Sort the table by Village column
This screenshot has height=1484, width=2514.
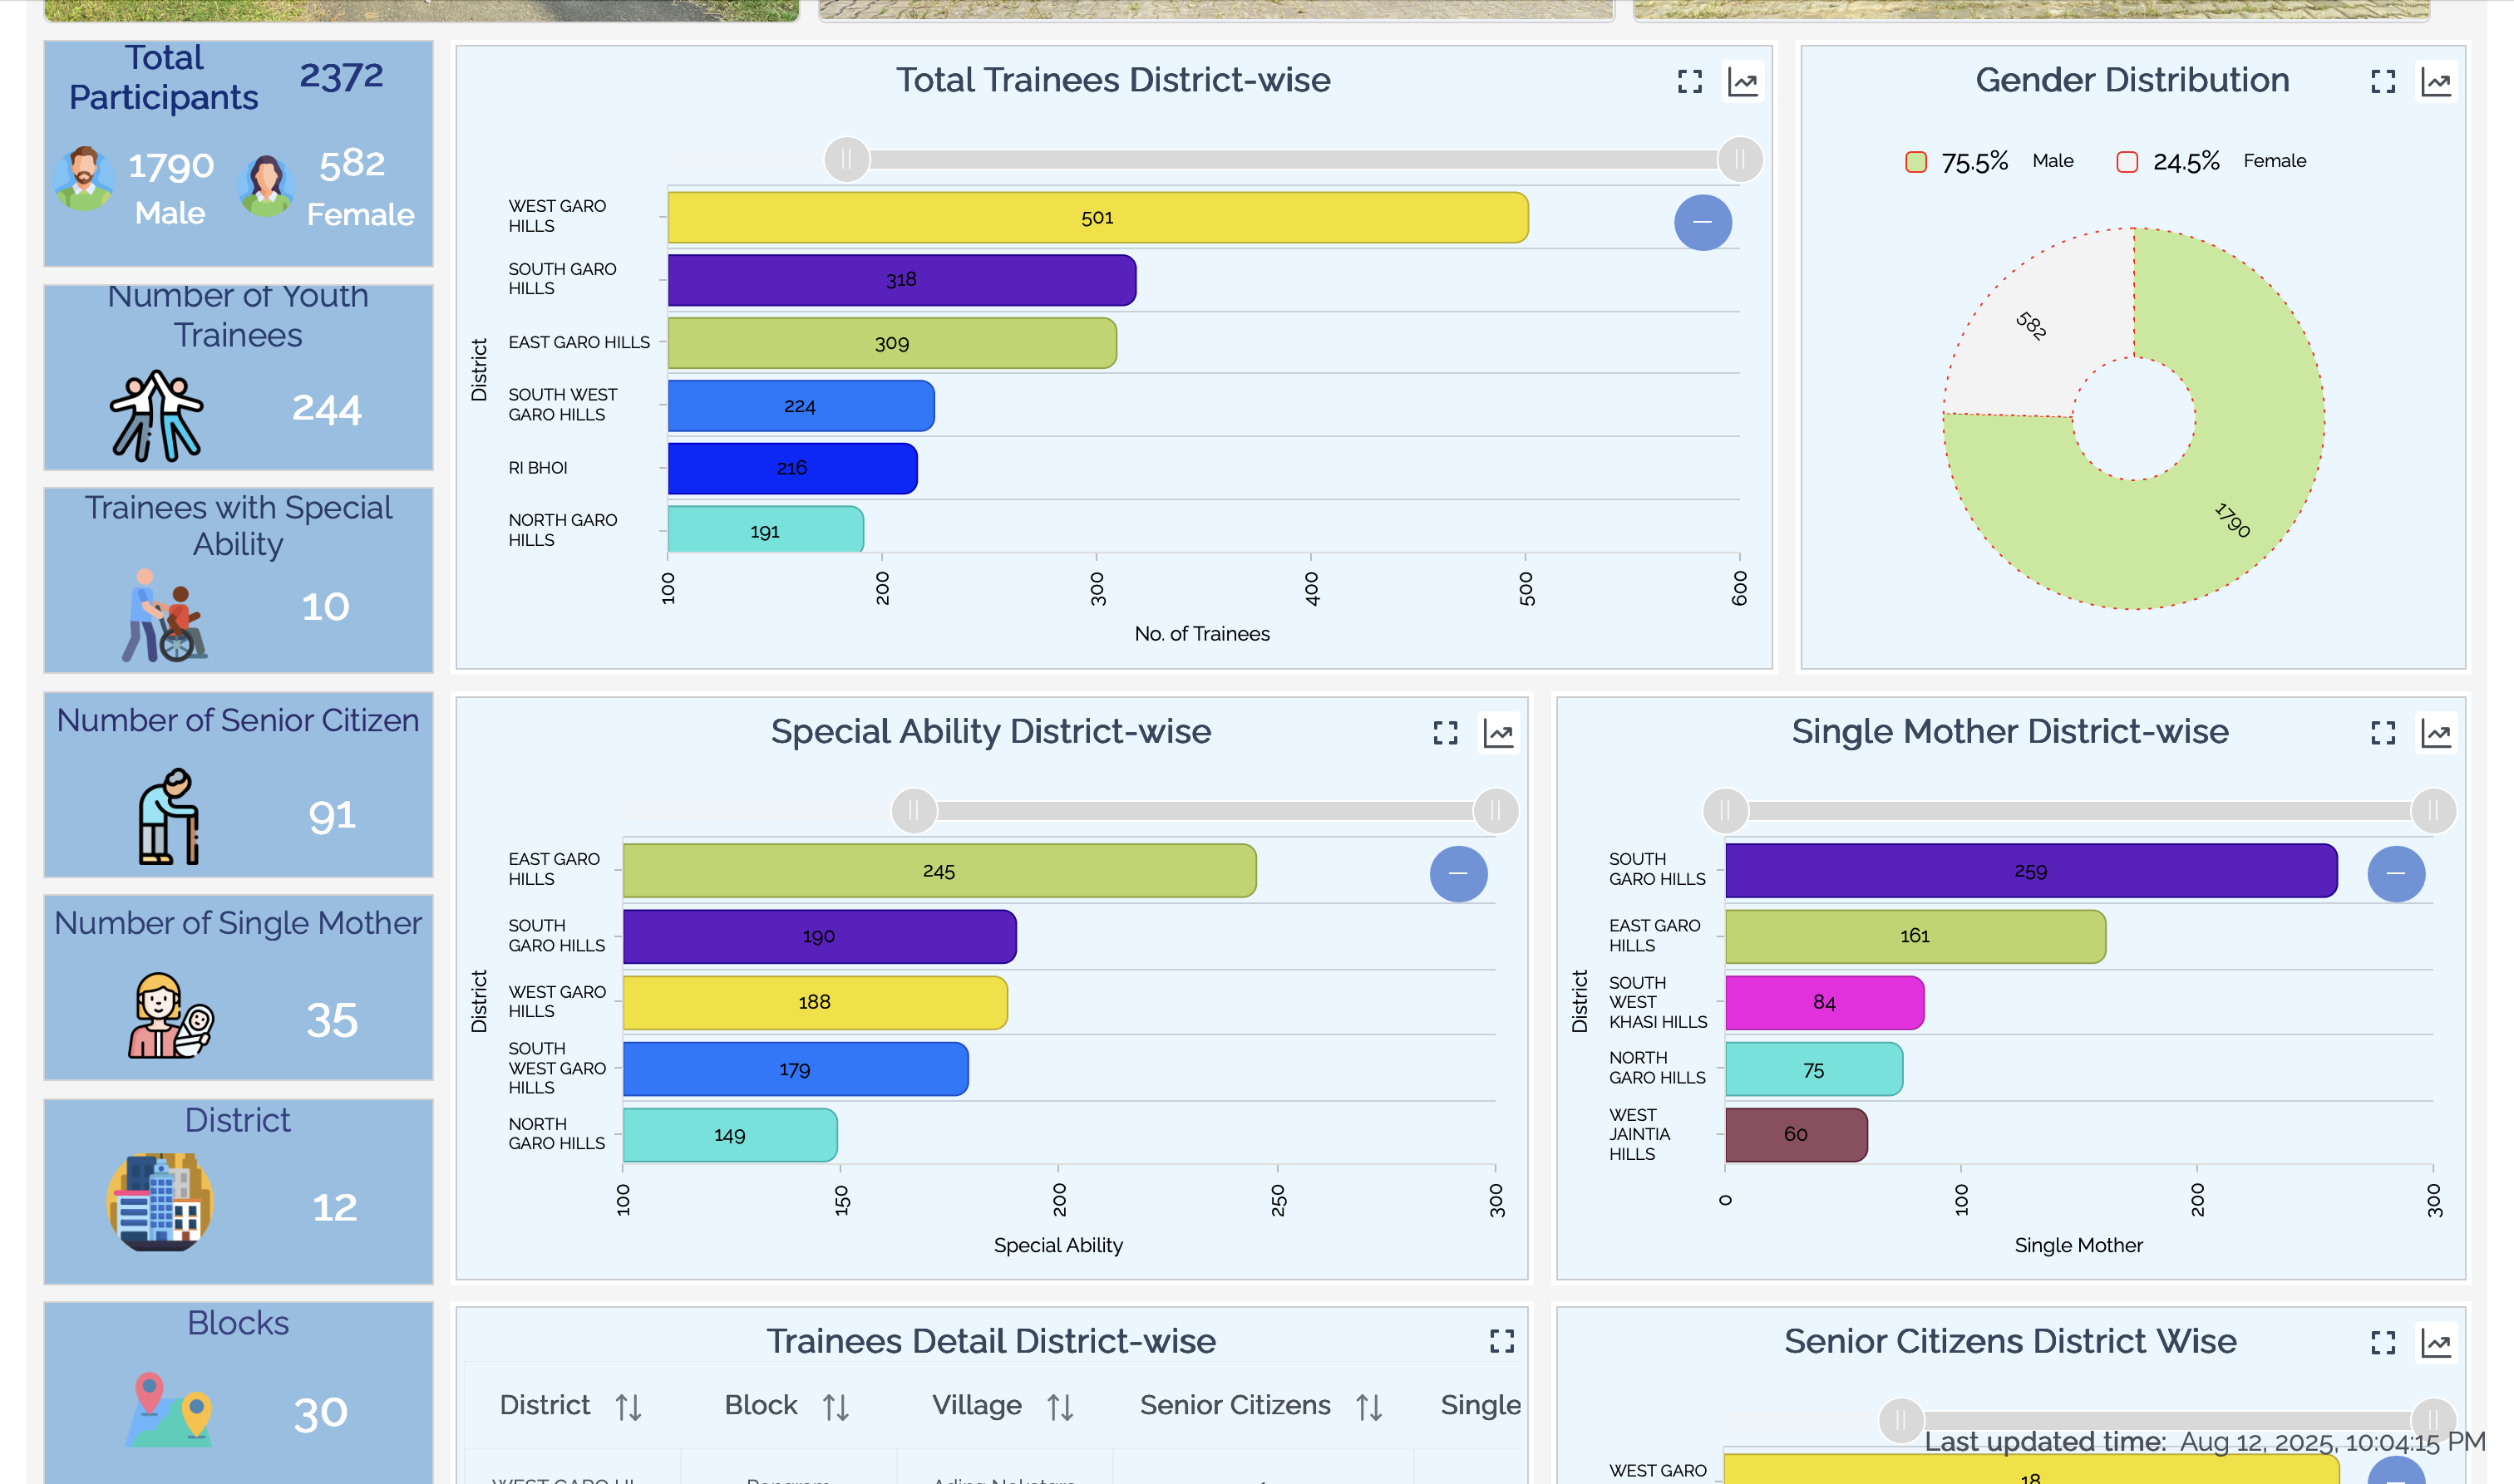(1061, 1406)
